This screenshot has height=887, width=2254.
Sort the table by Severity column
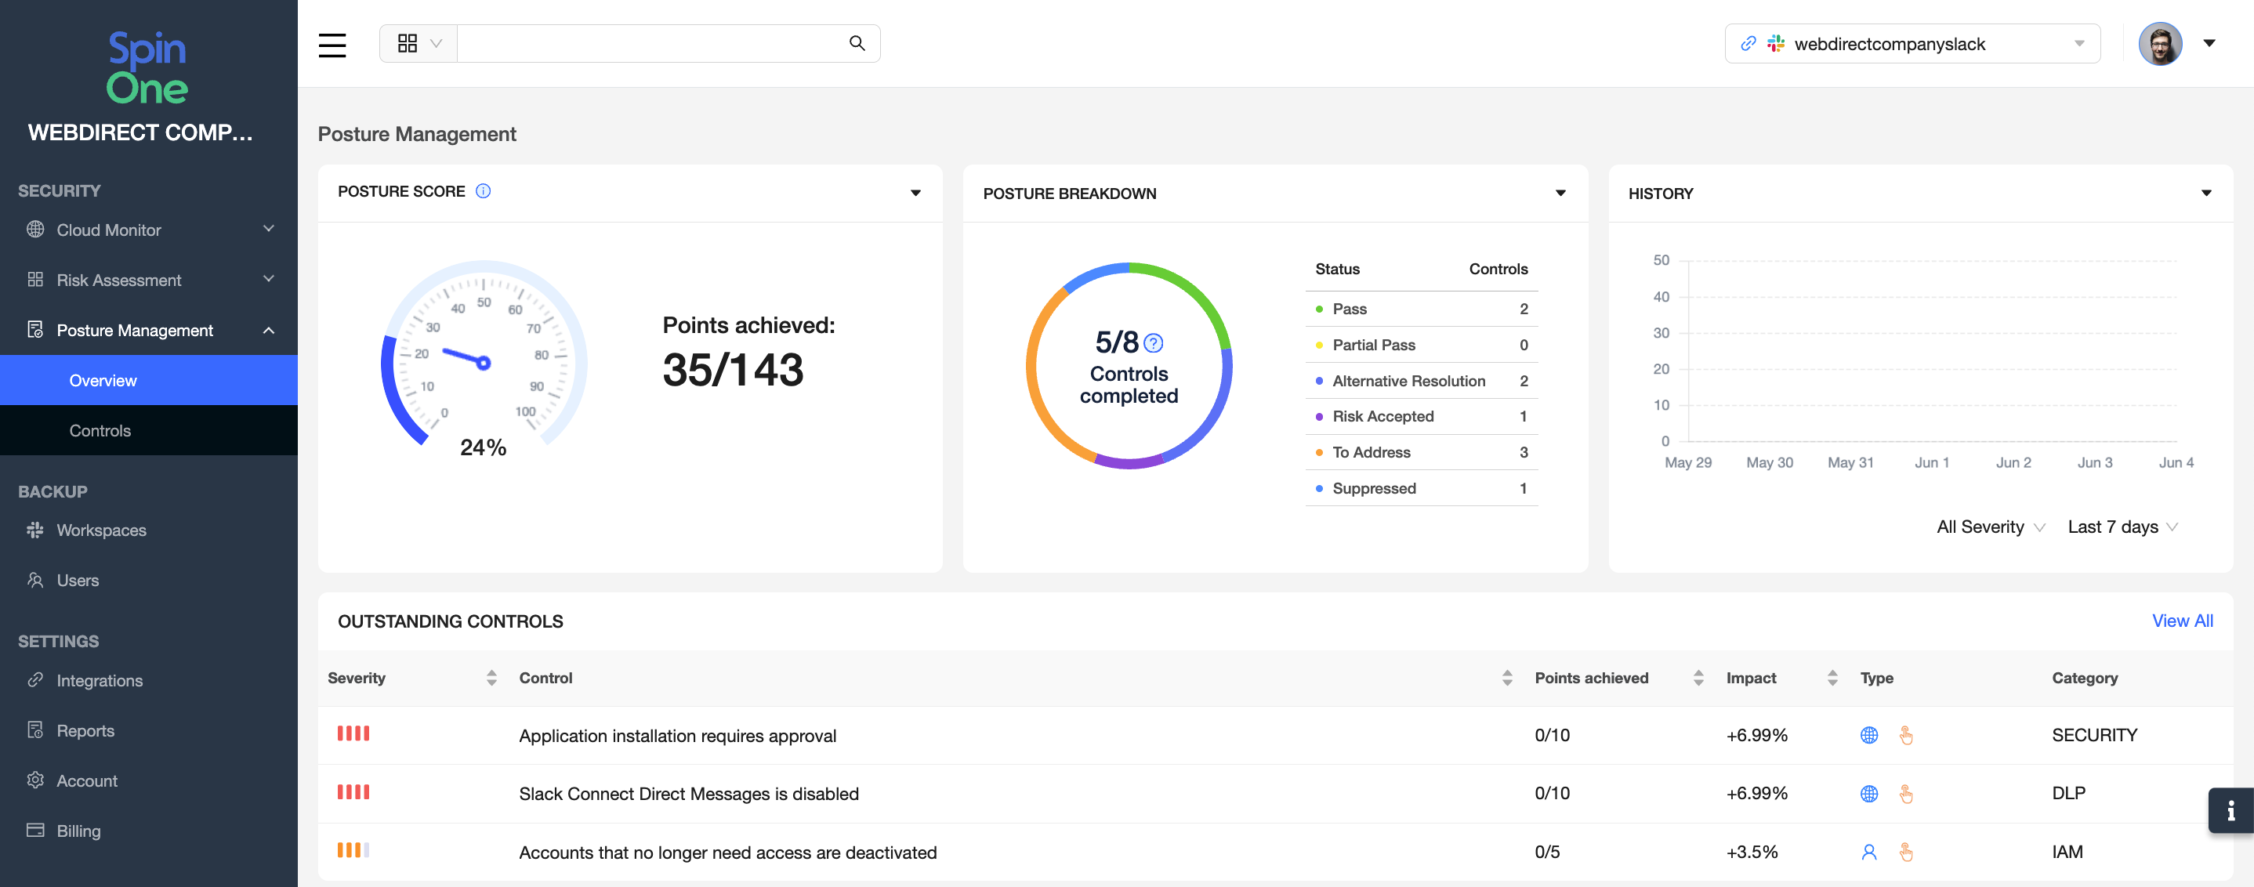(x=491, y=678)
